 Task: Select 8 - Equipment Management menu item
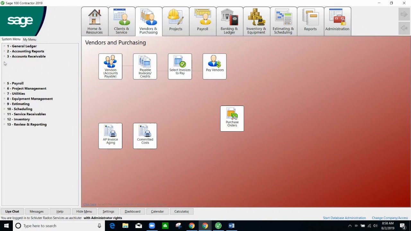tap(30, 99)
